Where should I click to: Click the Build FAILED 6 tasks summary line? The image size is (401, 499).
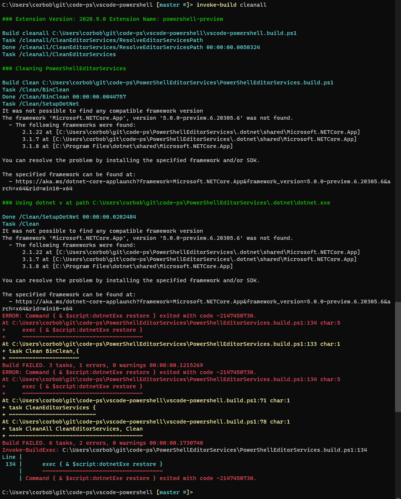tap(102, 443)
